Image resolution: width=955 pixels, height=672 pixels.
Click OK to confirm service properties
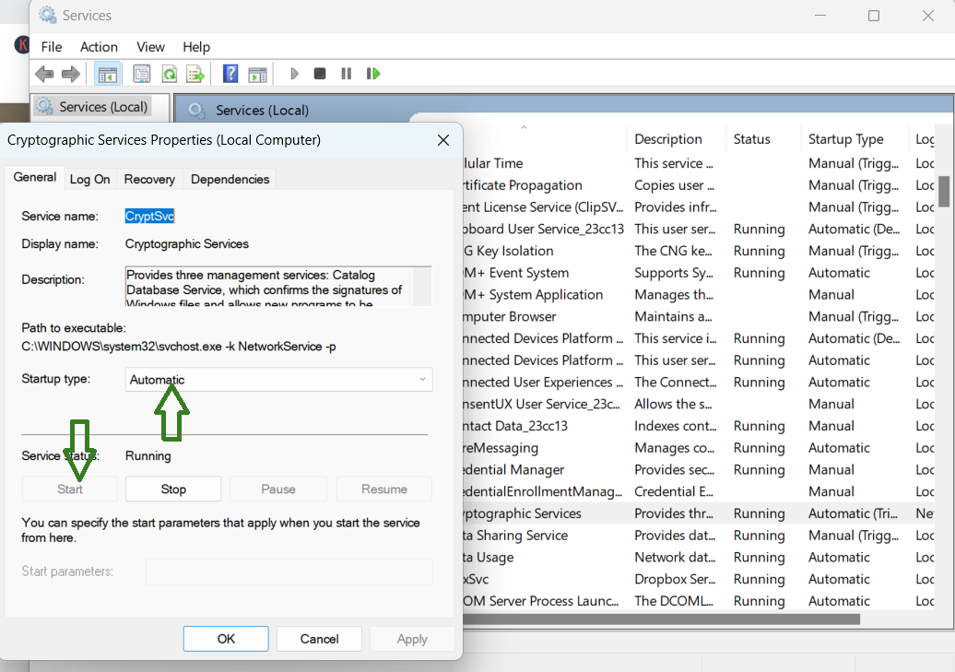[226, 639]
